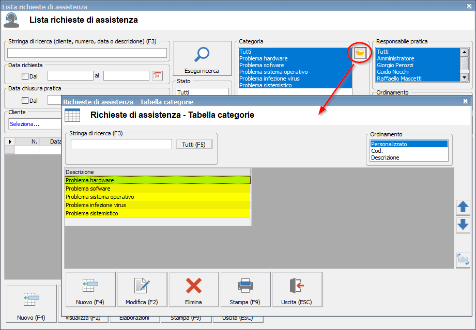
Task: Exit dialog with Uscita (ESC)
Action: (297, 290)
